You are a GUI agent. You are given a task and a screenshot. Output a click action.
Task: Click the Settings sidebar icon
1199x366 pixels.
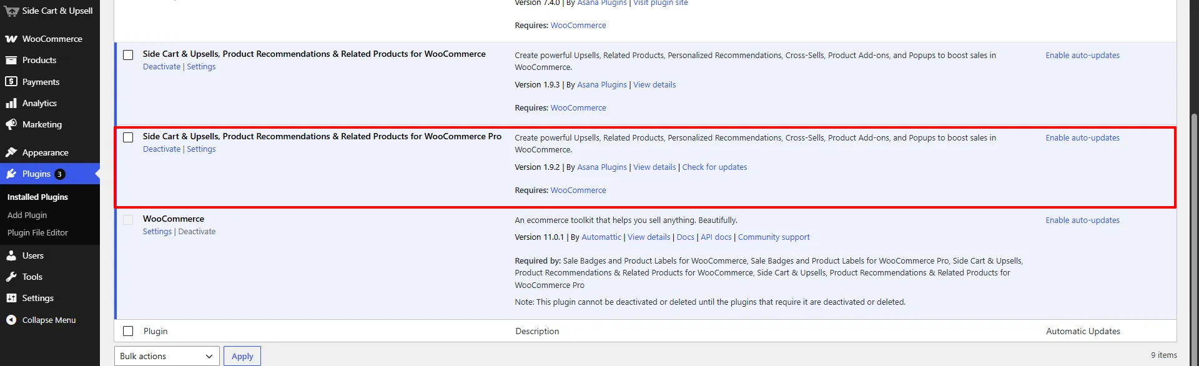11,298
